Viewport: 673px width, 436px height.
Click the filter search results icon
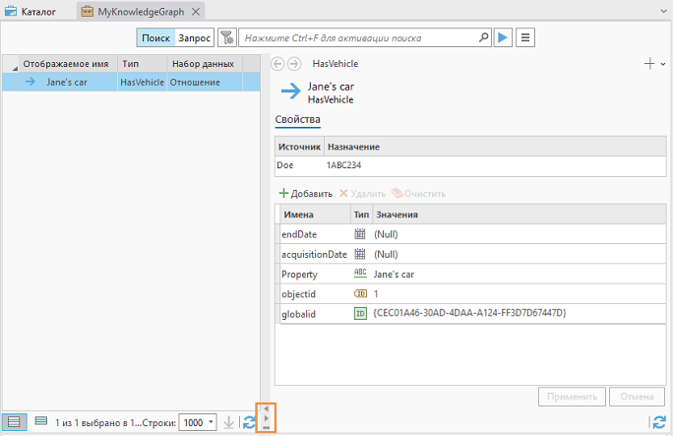point(226,37)
